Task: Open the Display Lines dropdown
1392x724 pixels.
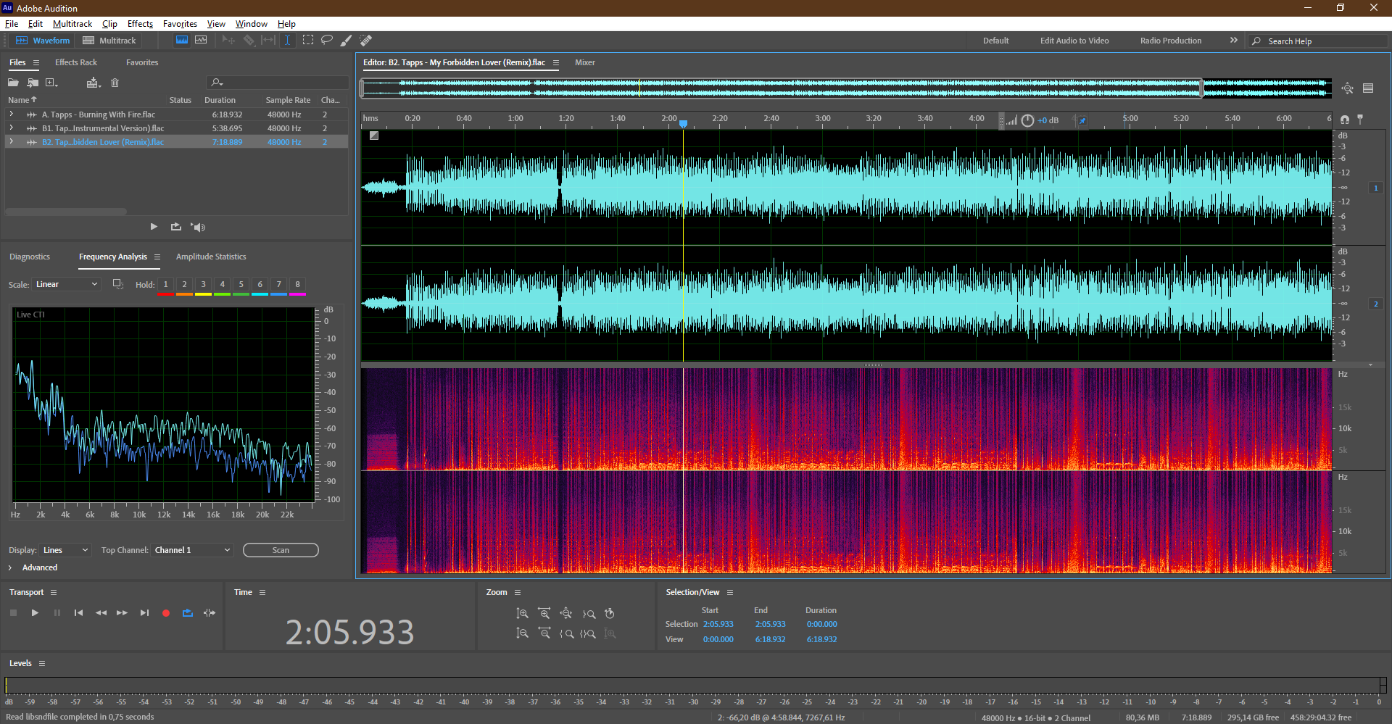Action: coord(65,550)
